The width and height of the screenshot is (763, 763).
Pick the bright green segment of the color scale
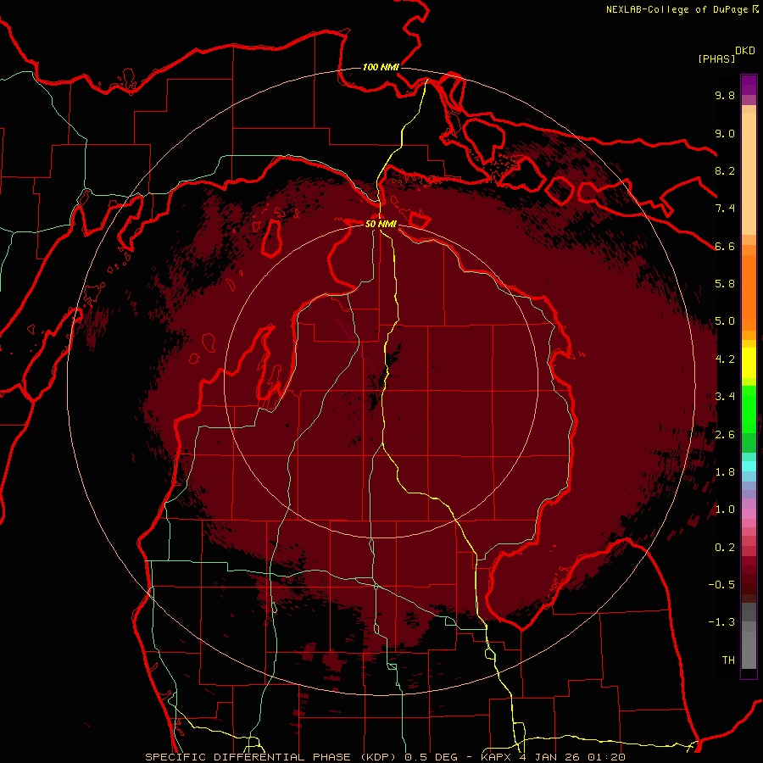749,409
